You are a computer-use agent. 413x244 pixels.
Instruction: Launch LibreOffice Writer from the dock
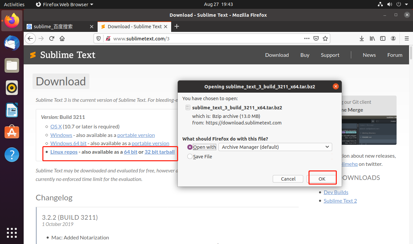point(12,110)
